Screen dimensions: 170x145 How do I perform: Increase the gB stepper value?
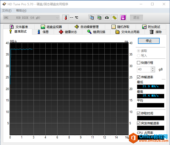point(153,68)
